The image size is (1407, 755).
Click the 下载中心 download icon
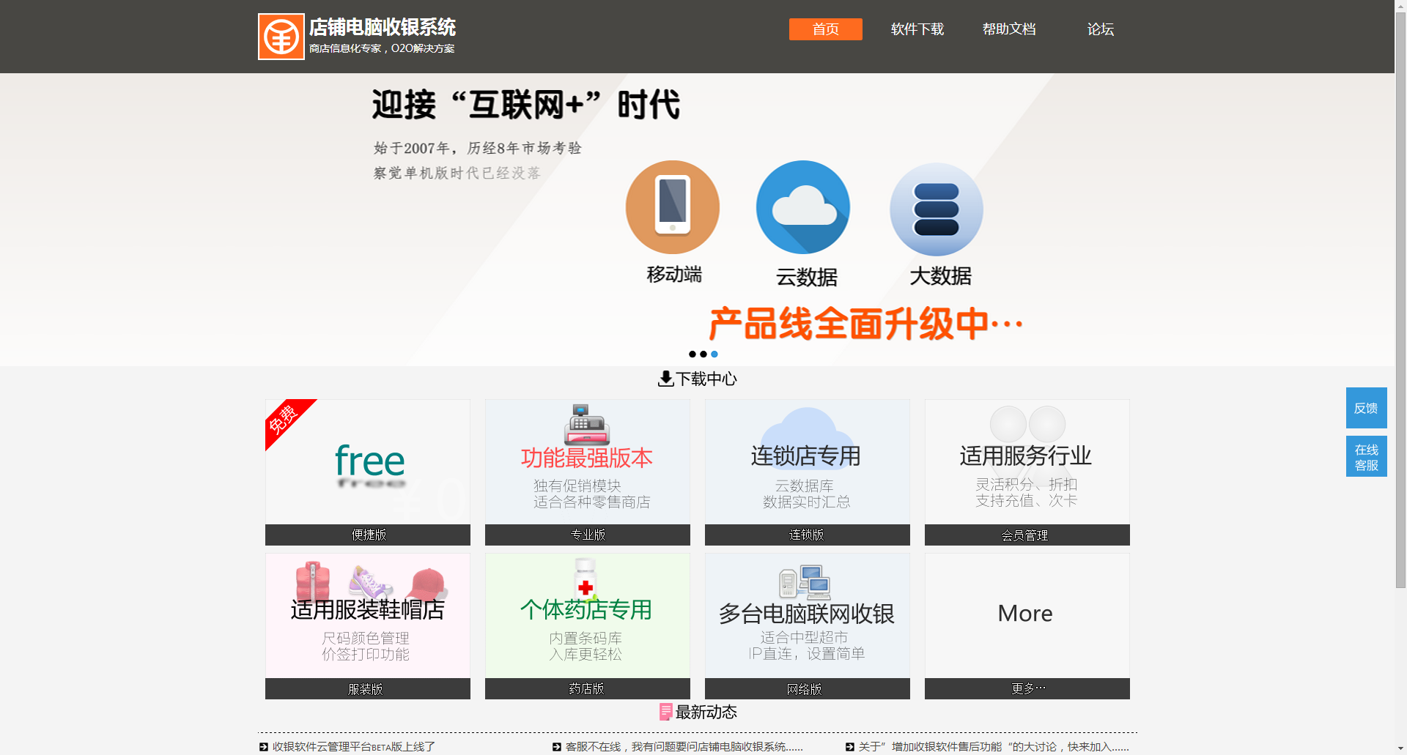(665, 379)
